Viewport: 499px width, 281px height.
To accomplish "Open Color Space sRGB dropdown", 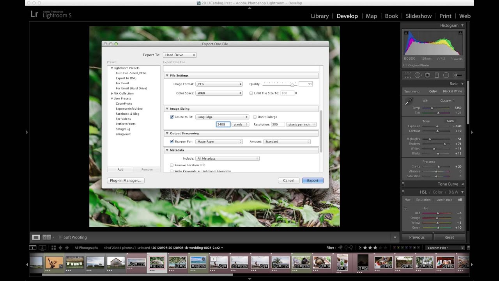I will pyautogui.click(x=219, y=93).
